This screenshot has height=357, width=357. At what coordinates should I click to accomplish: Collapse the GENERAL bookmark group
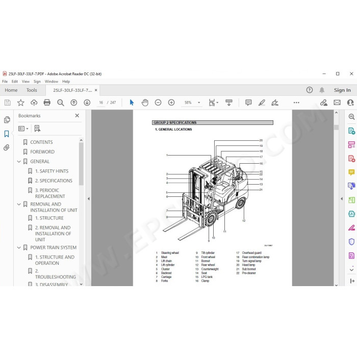pos(19,162)
